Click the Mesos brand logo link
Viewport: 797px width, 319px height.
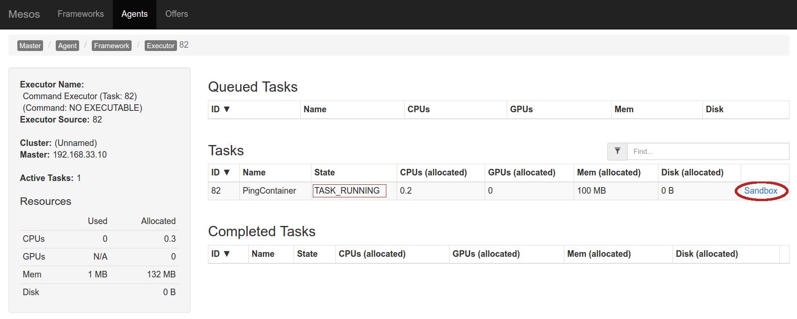tap(24, 14)
